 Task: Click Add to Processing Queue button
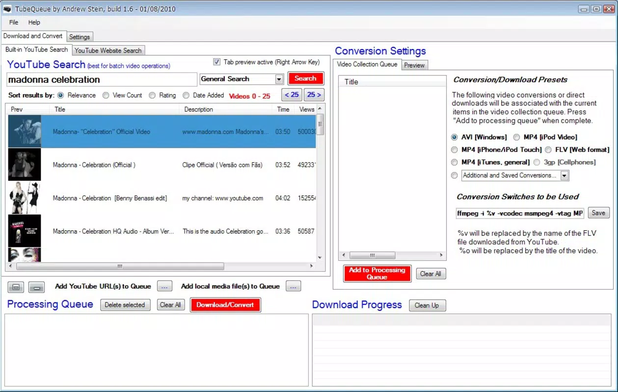pyautogui.click(x=377, y=273)
